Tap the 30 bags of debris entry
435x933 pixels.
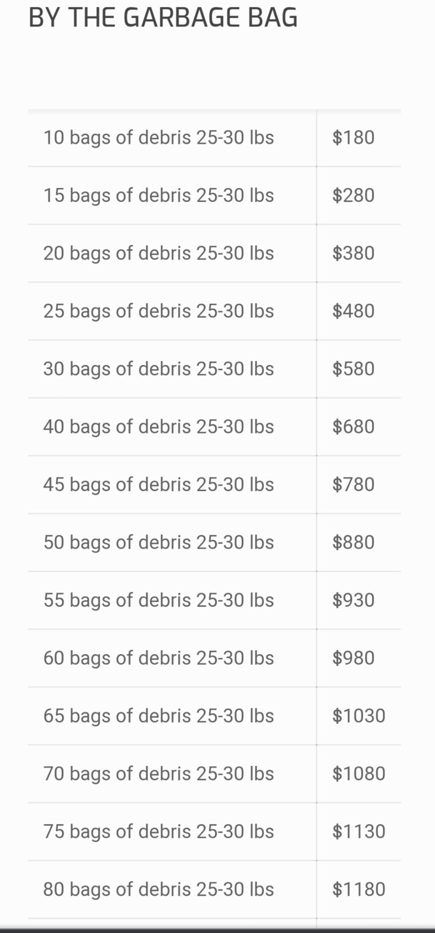tap(159, 369)
